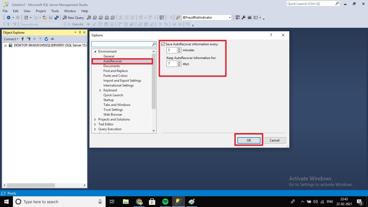
Task: Select Fonts and Colors in options tree
Action: (115, 76)
